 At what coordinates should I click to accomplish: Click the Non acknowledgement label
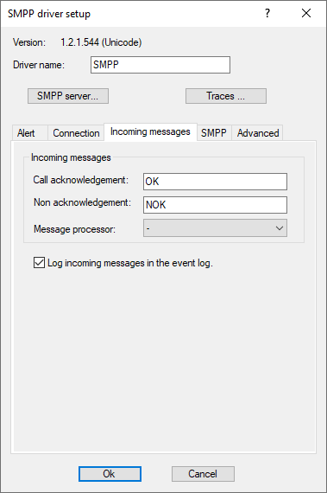pyautogui.click(x=82, y=202)
